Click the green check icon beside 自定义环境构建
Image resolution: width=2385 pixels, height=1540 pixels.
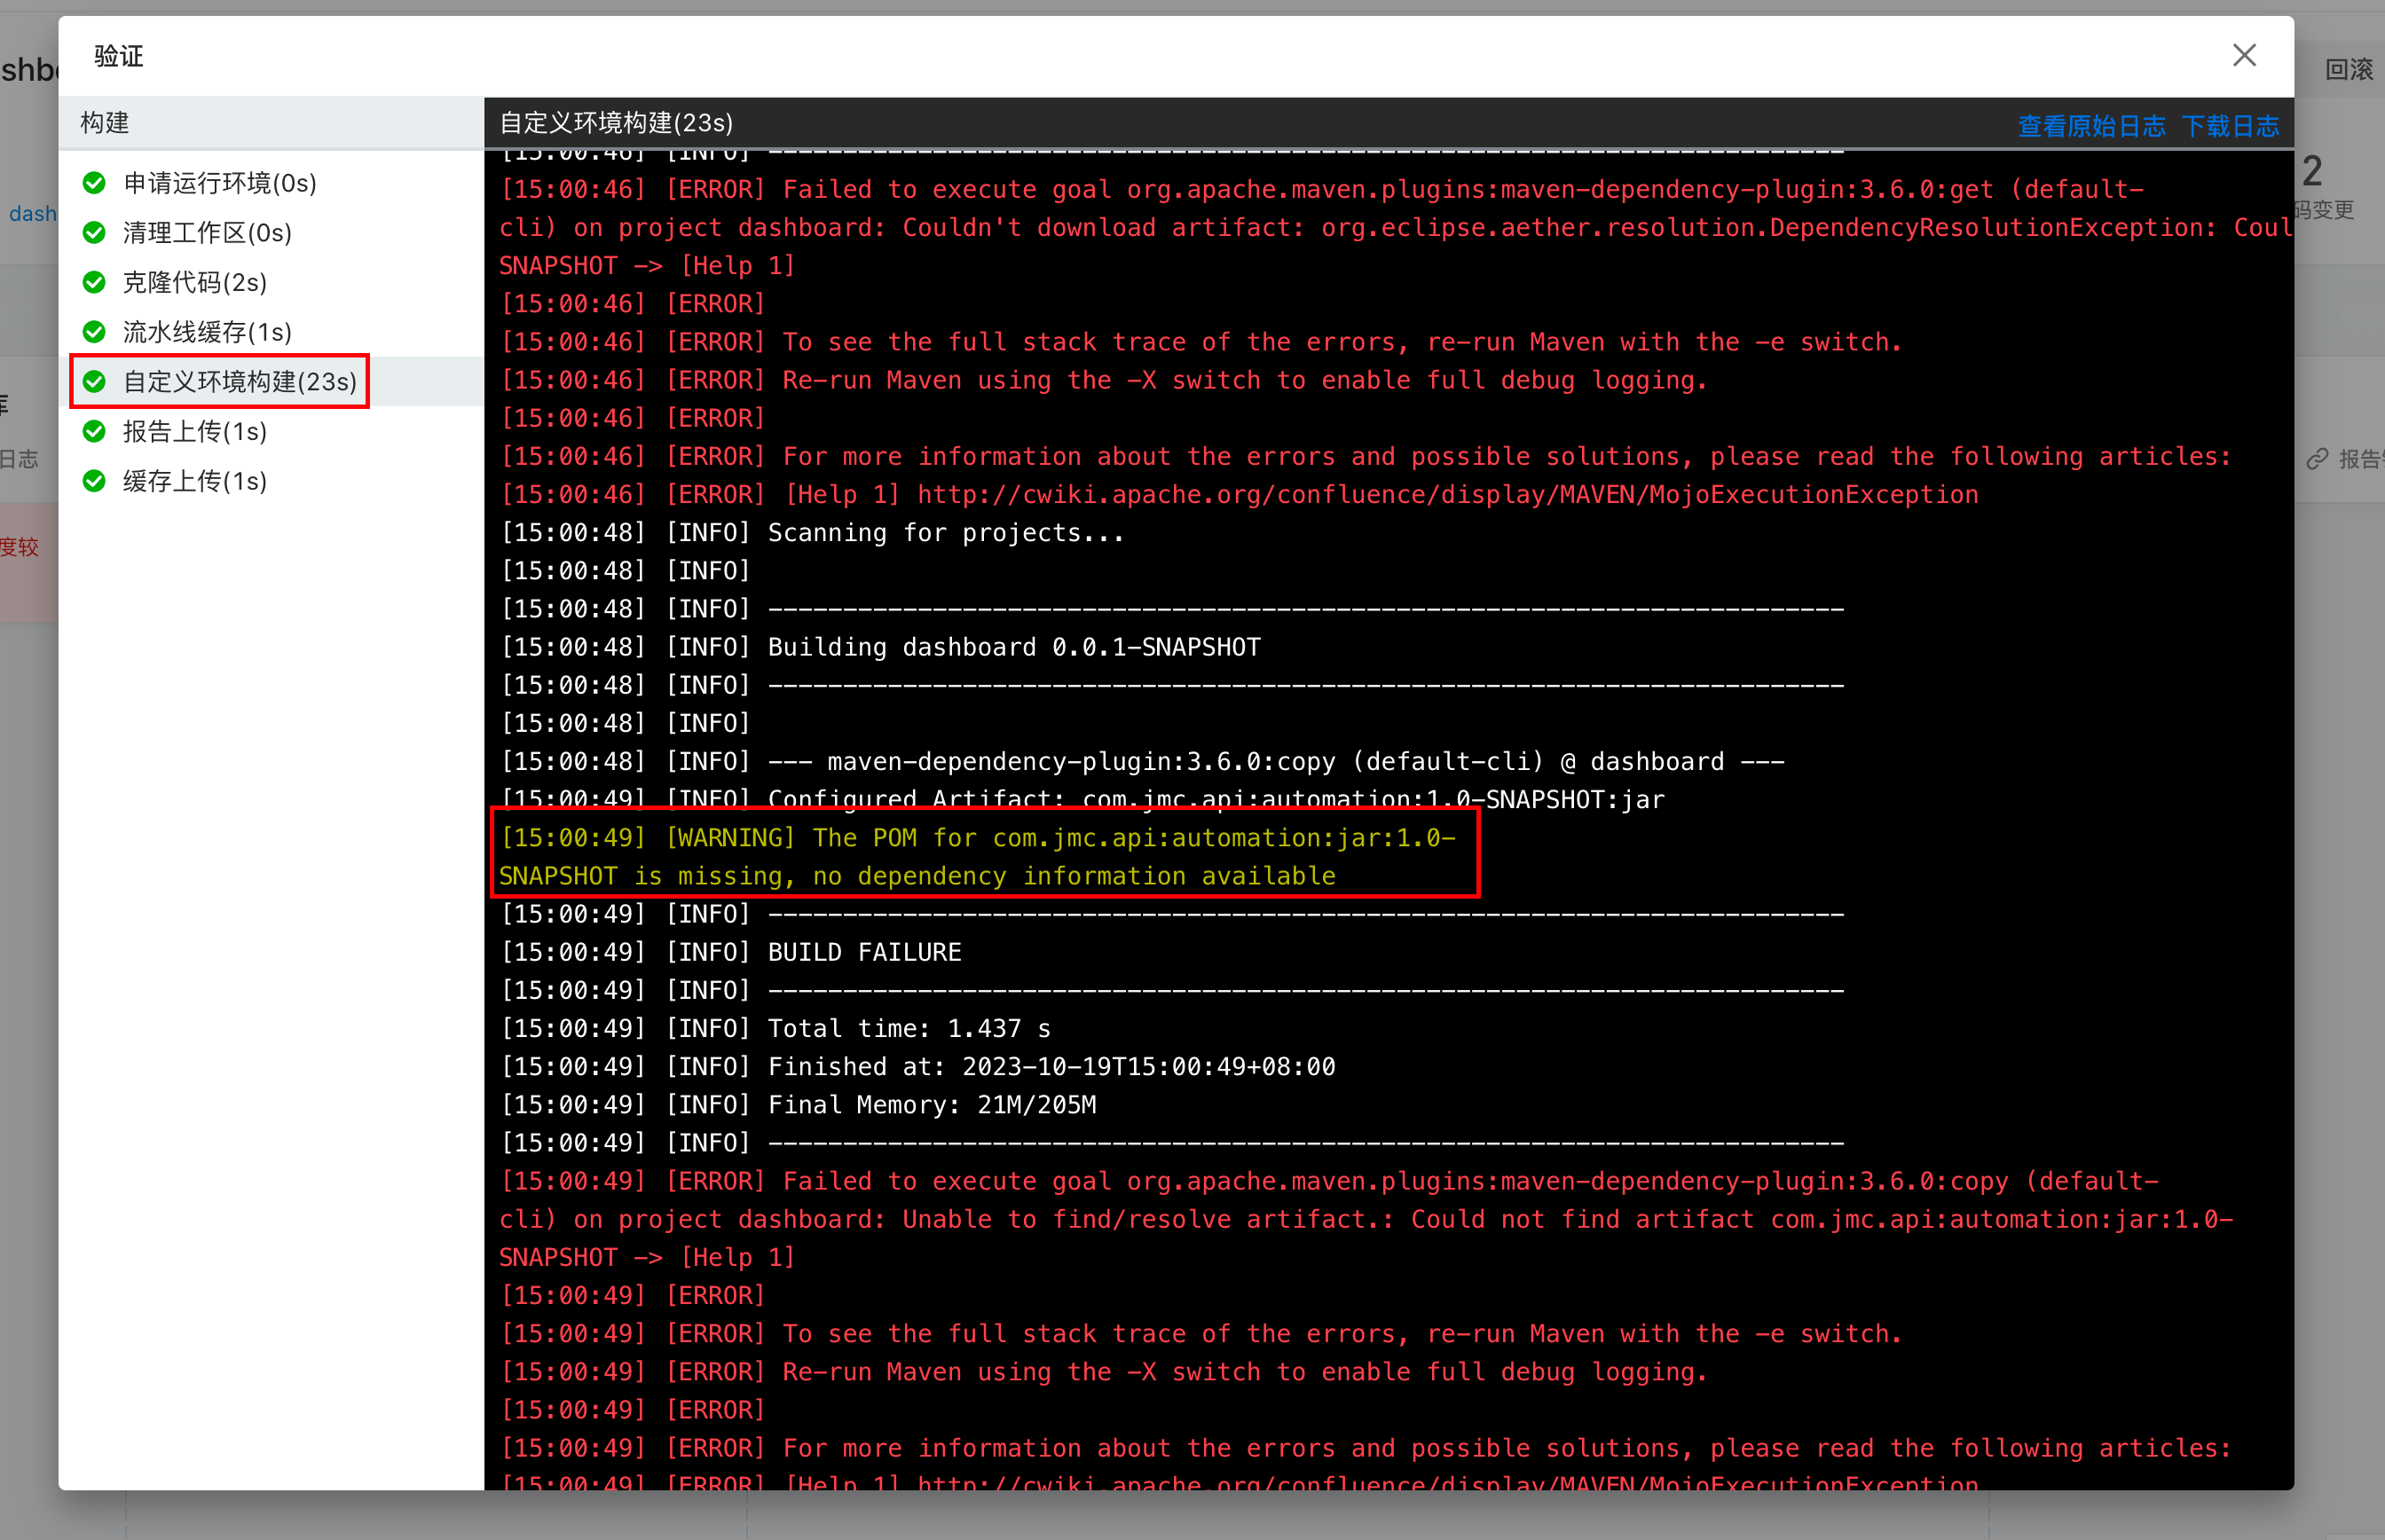click(94, 381)
